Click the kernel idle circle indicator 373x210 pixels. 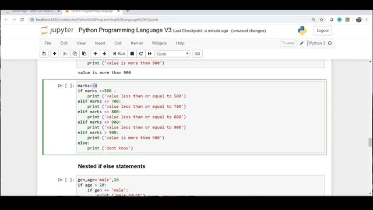click(330, 43)
